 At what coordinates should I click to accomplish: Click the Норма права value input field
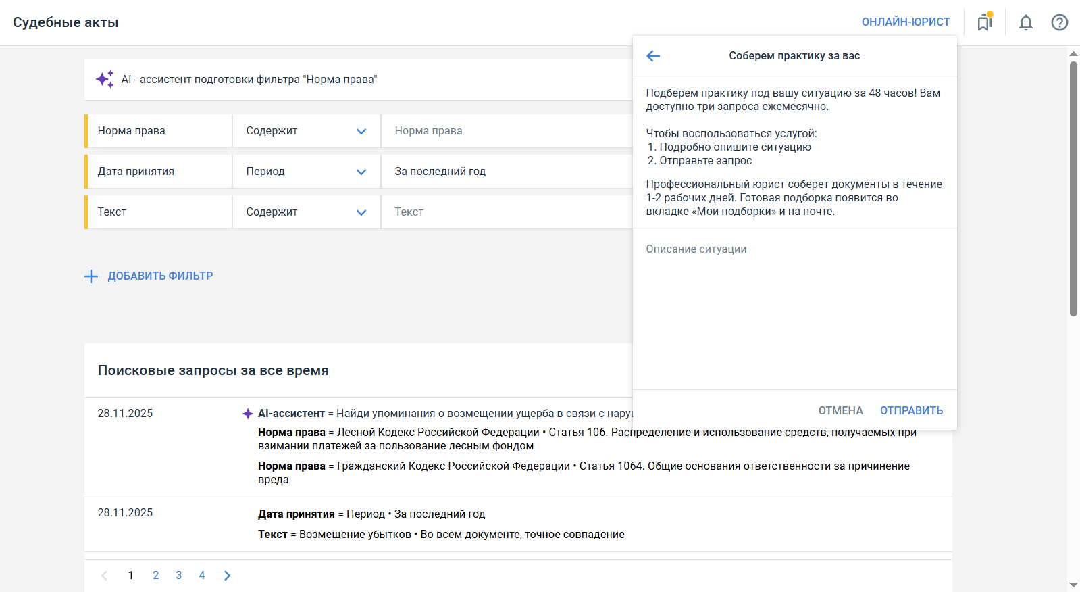(507, 131)
